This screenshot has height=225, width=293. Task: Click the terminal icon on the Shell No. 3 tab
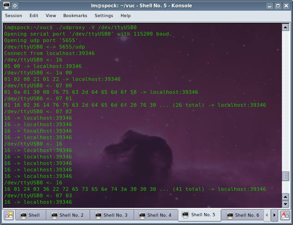[98, 215]
